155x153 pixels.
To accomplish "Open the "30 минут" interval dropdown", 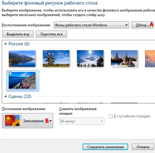I will pos(82,121).
